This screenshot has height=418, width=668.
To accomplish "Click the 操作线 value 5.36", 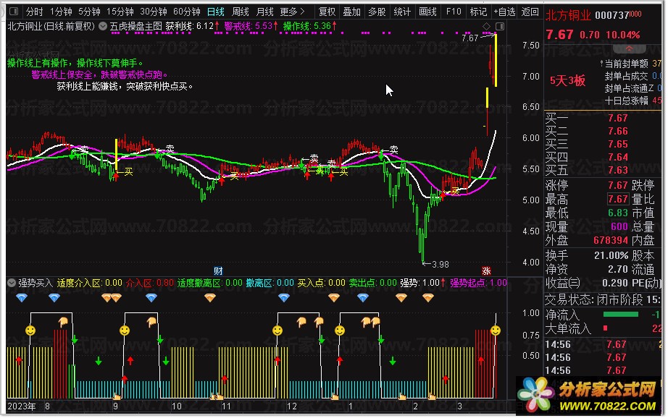I will pos(322,26).
